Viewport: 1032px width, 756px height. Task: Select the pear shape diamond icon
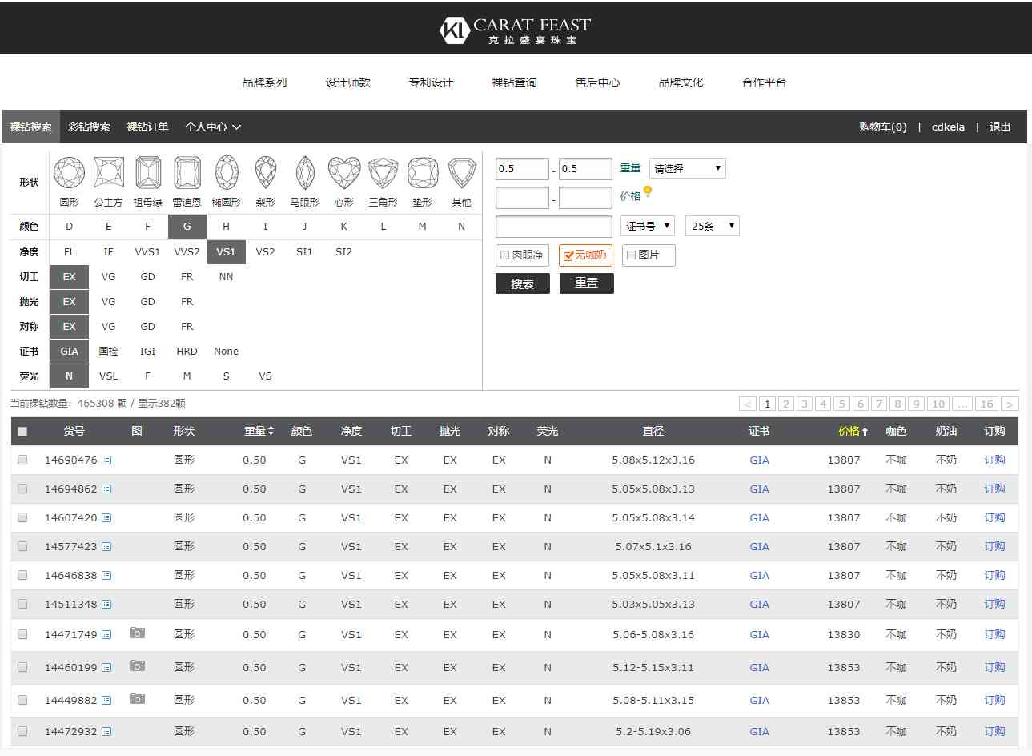(266, 173)
